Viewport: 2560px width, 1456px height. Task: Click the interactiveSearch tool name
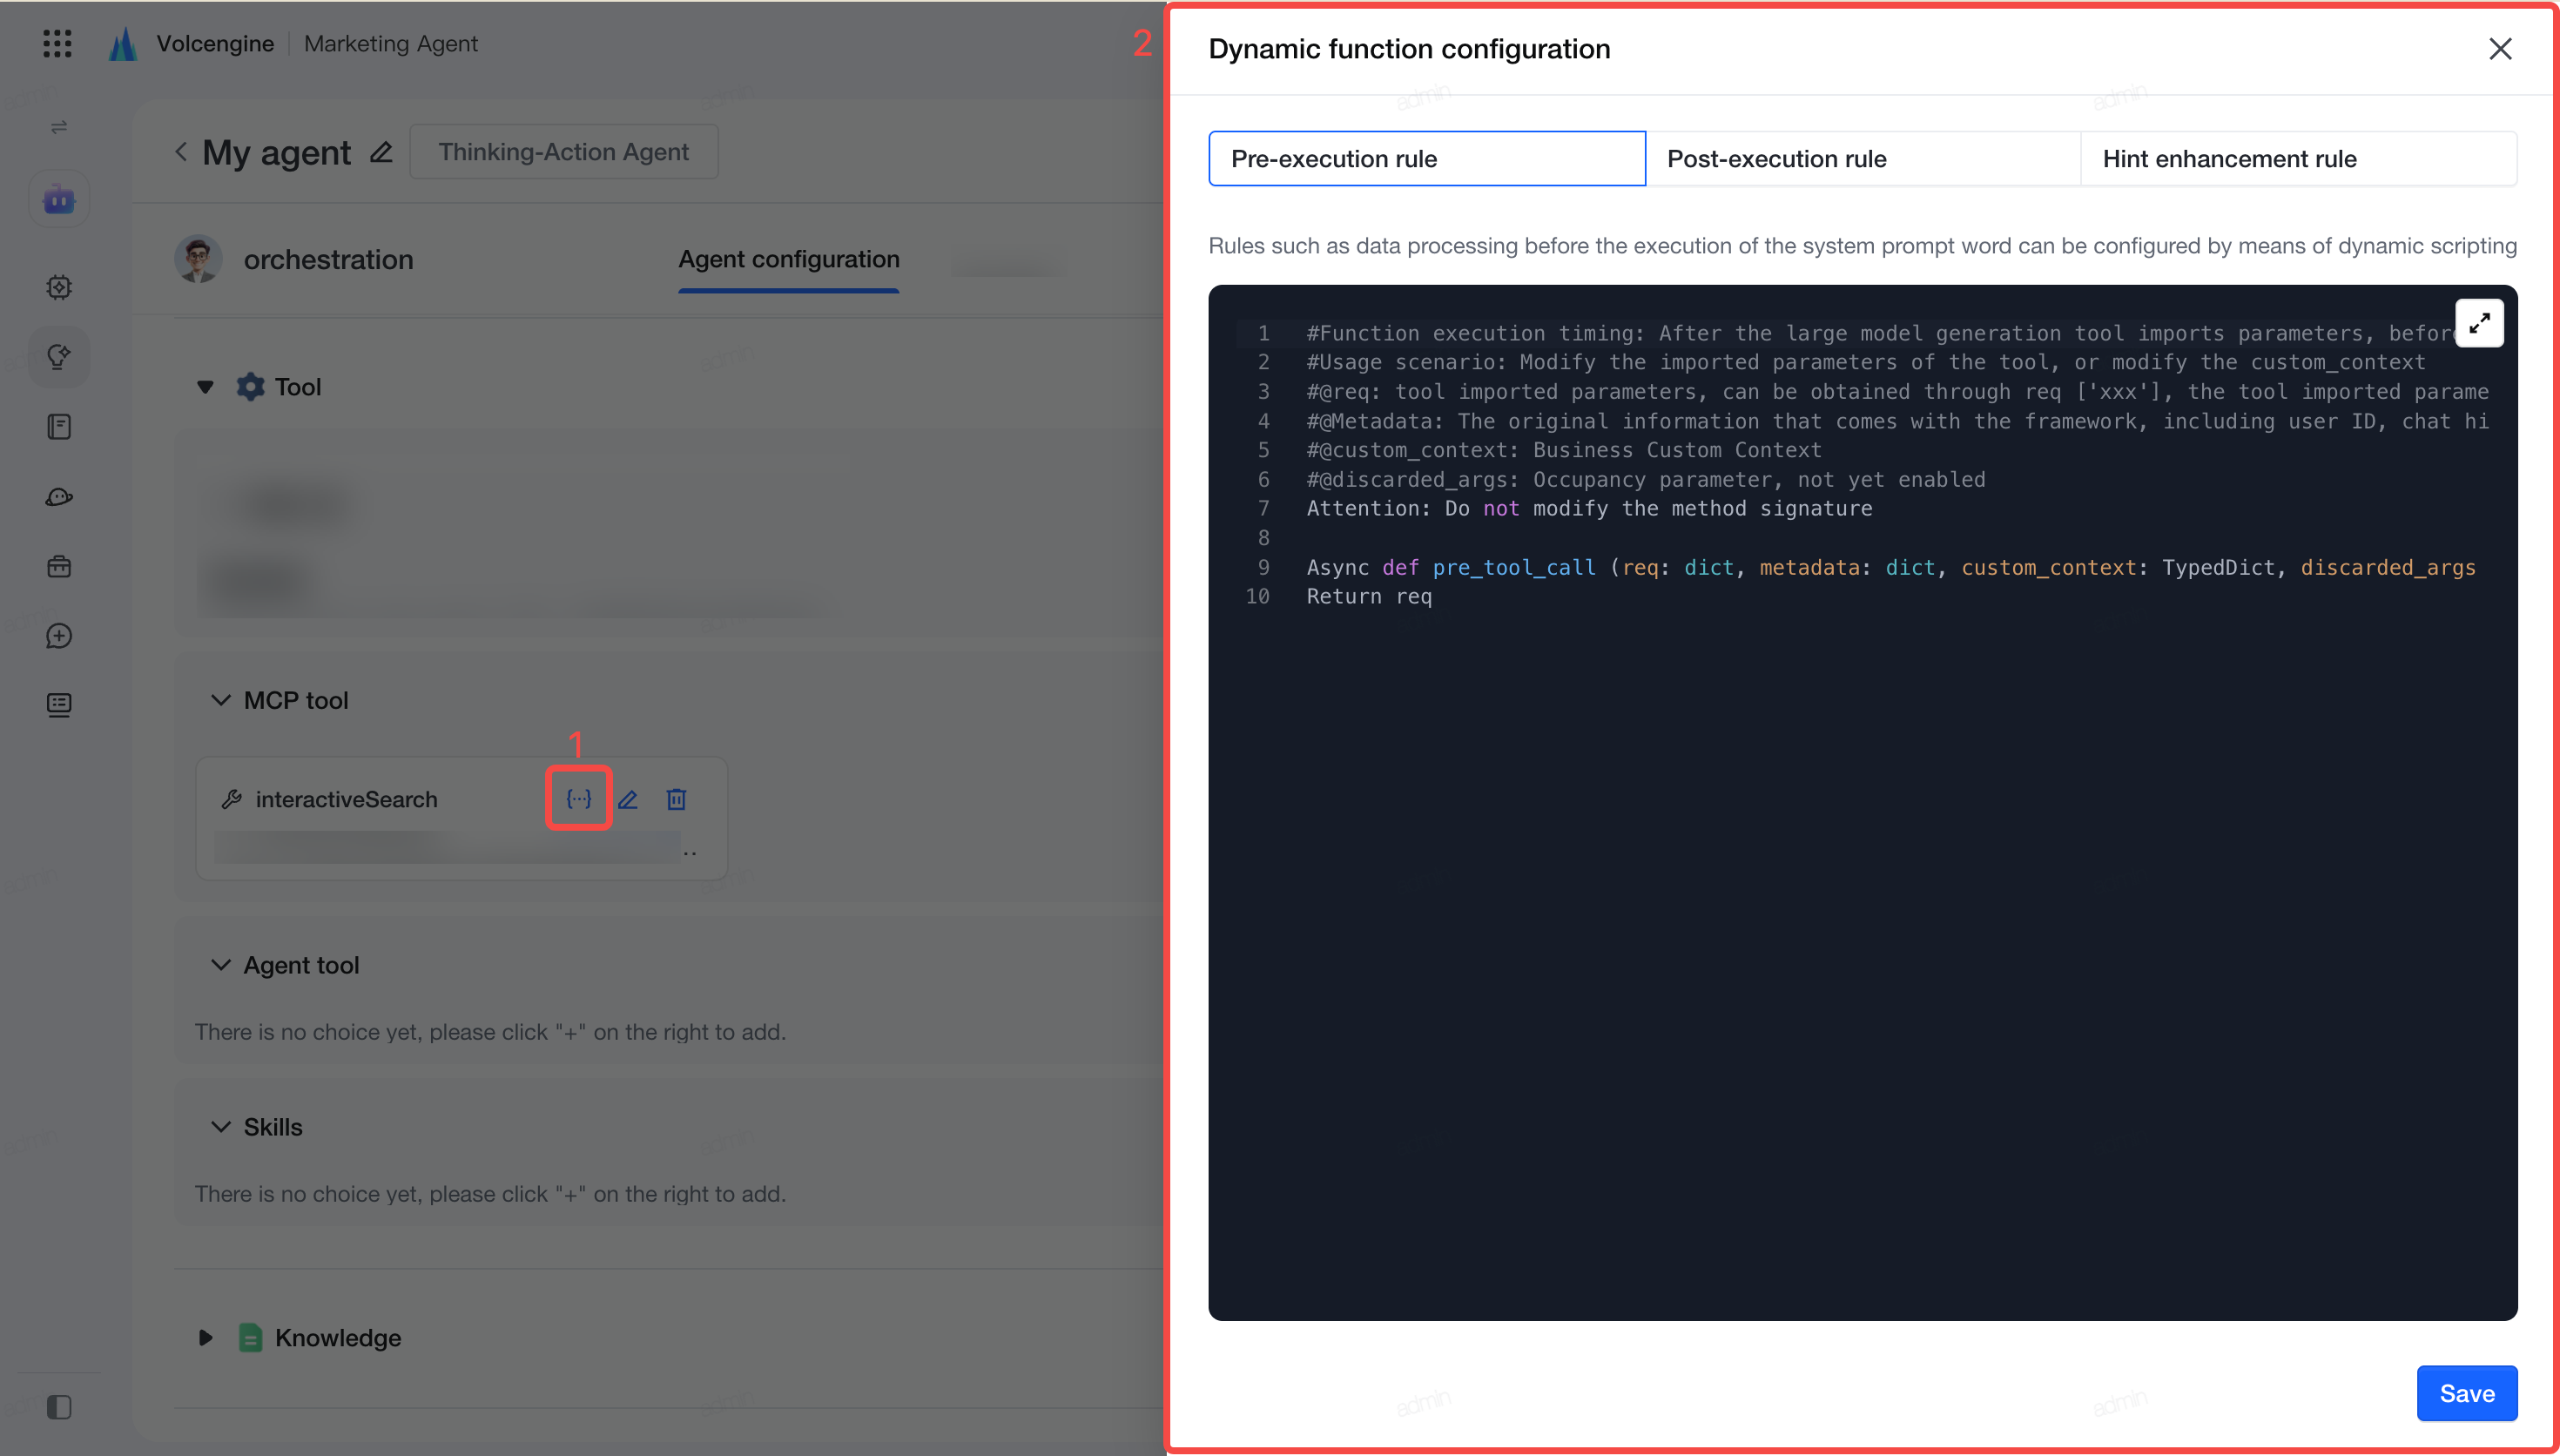tap(346, 799)
